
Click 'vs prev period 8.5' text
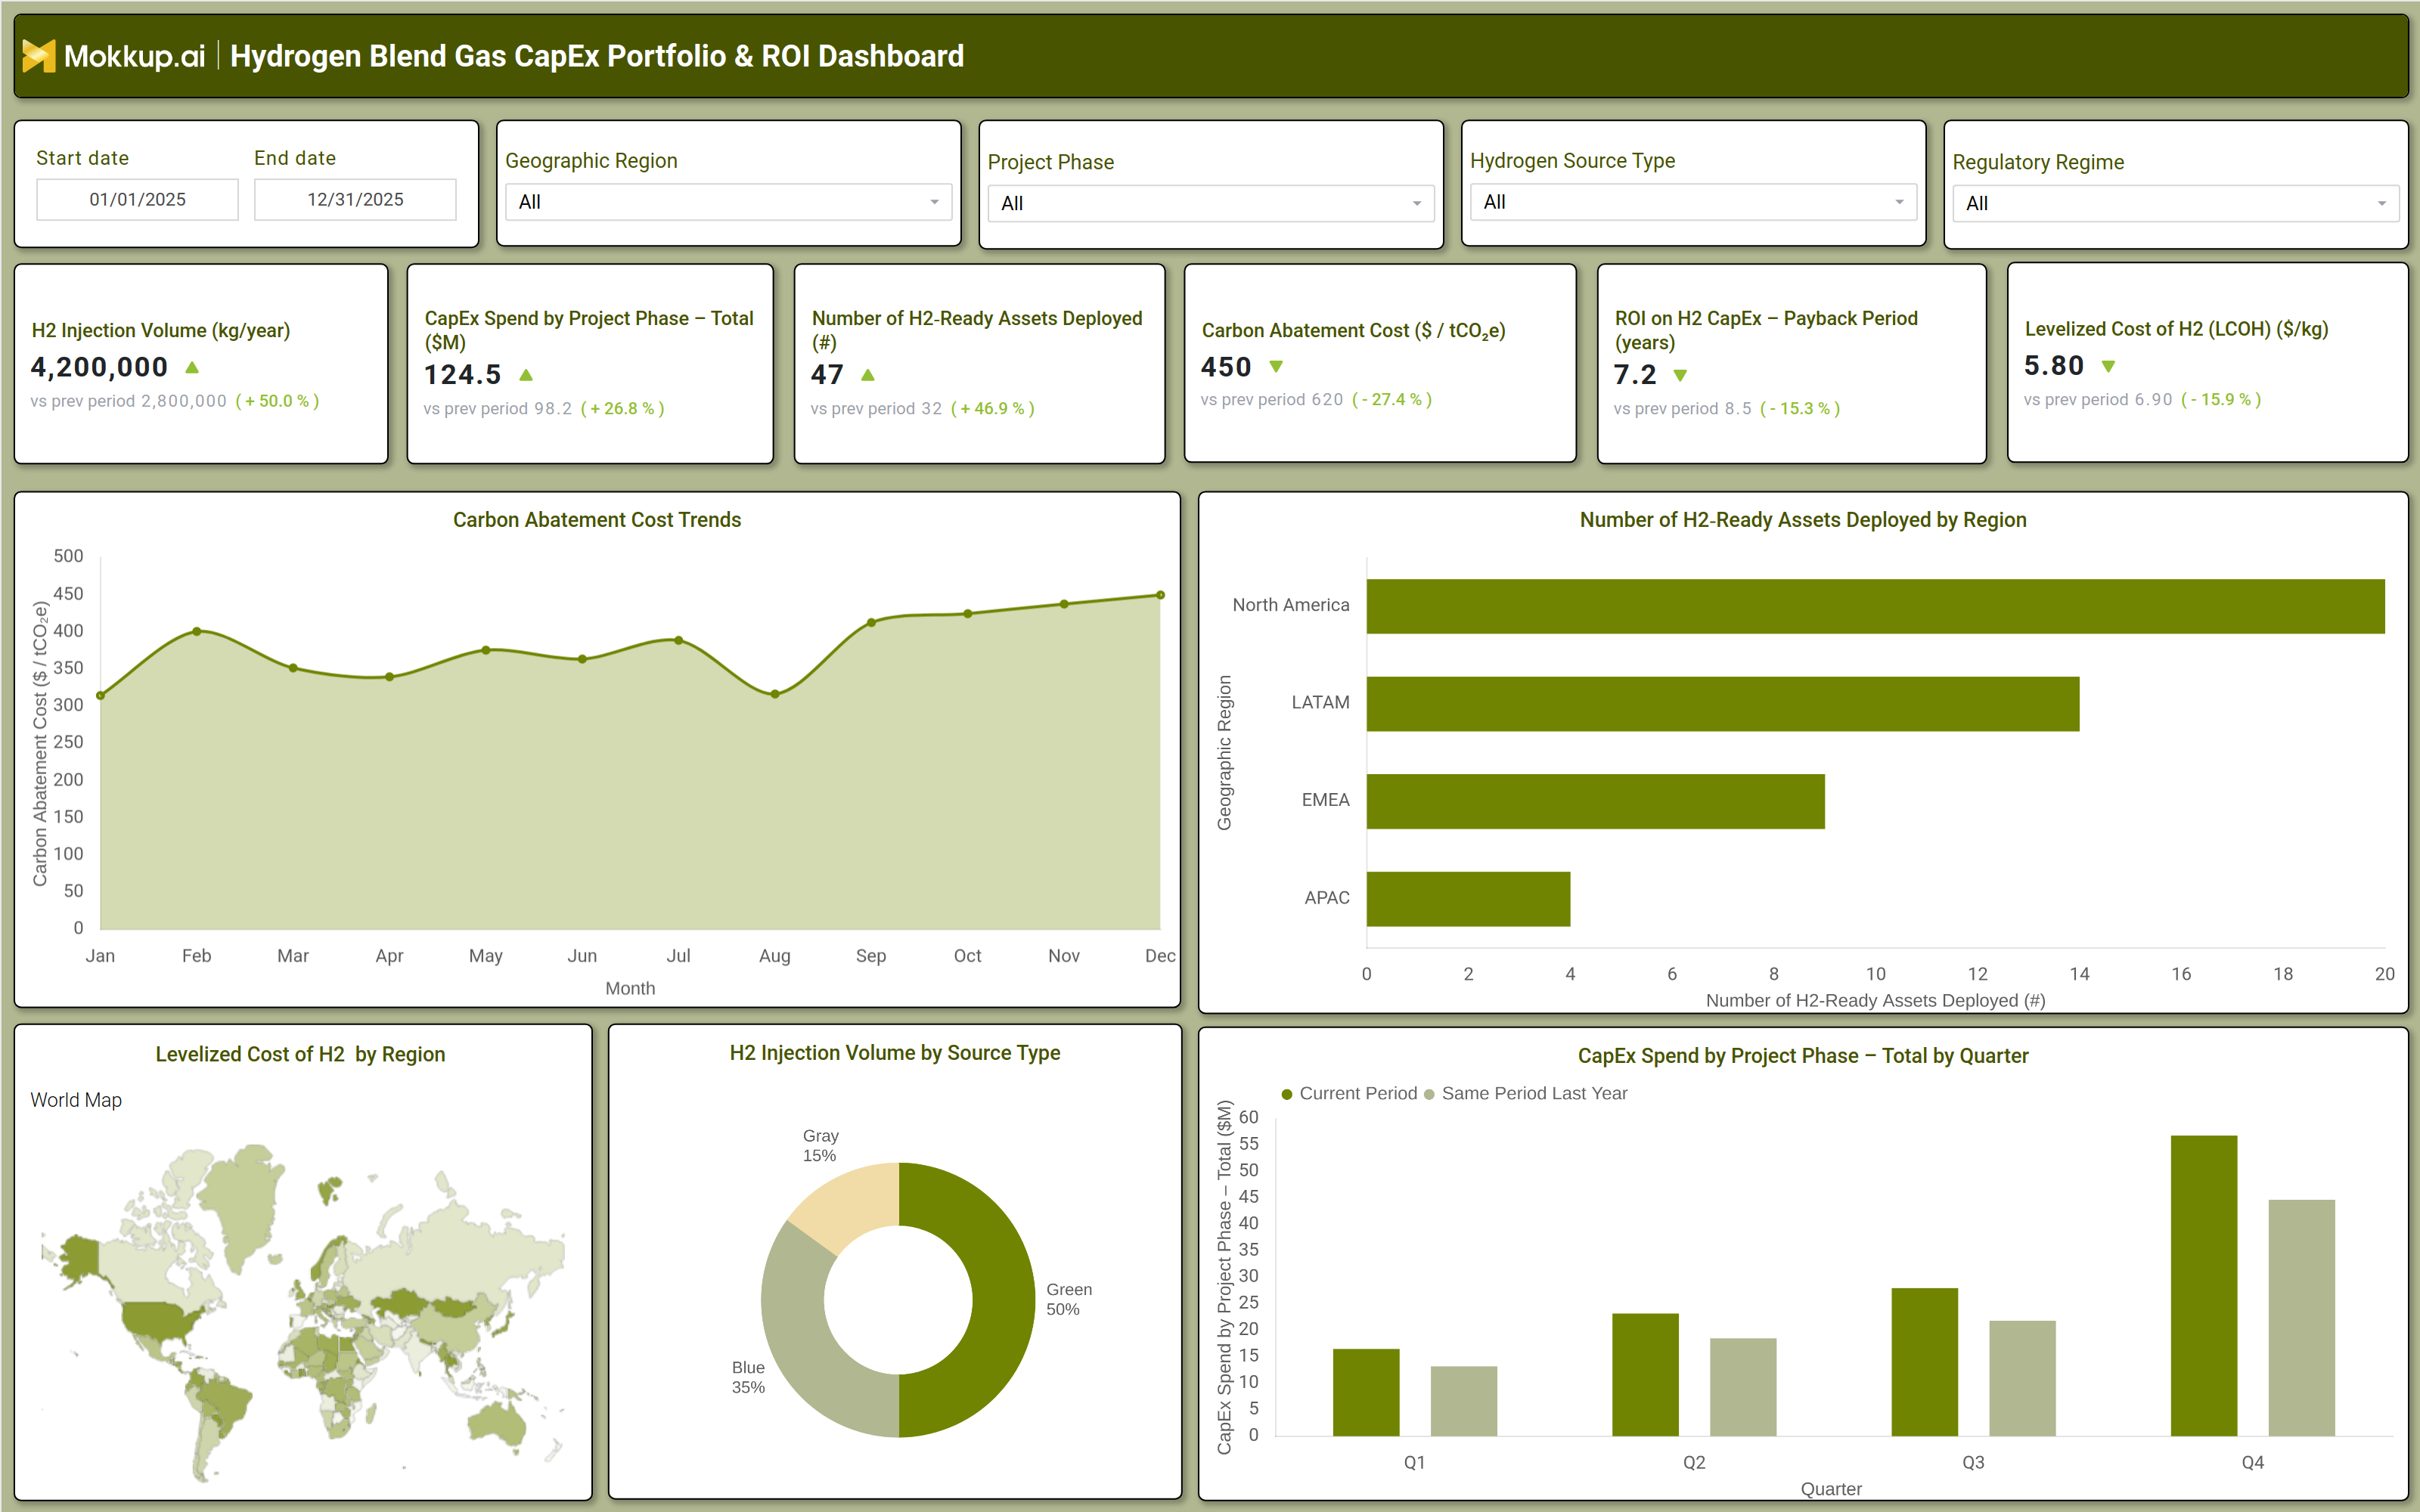[x=1683, y=409]
